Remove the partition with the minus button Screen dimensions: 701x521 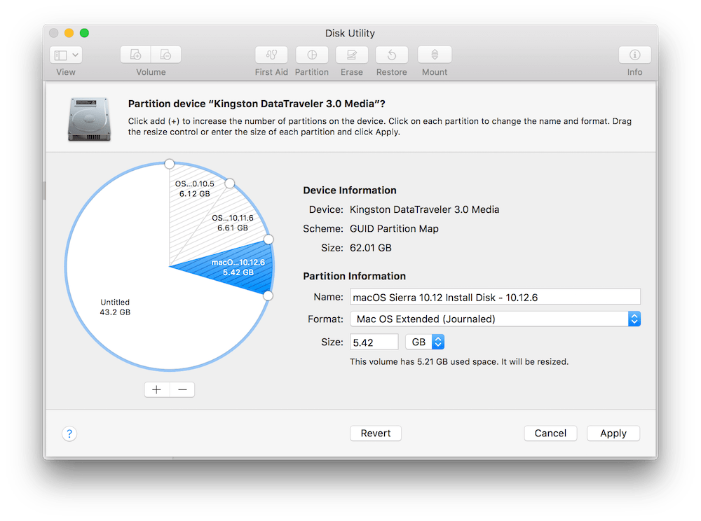(x=182, y=390)
